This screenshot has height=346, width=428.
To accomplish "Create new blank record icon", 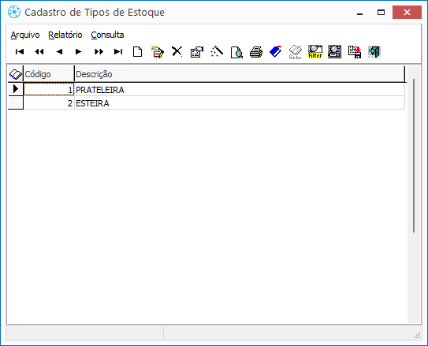I will pyautogui.click(x=138, y=51).
